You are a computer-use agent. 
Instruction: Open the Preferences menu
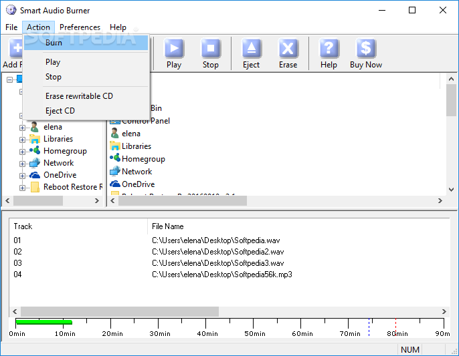point(80,27)
